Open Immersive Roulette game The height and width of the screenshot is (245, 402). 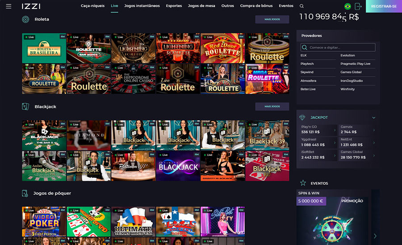[267, 49]
